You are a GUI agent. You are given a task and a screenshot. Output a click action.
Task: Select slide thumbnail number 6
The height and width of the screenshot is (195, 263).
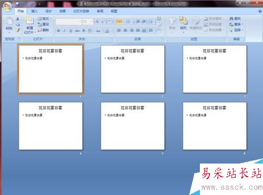pyautogui.click(x=215, y=126)
